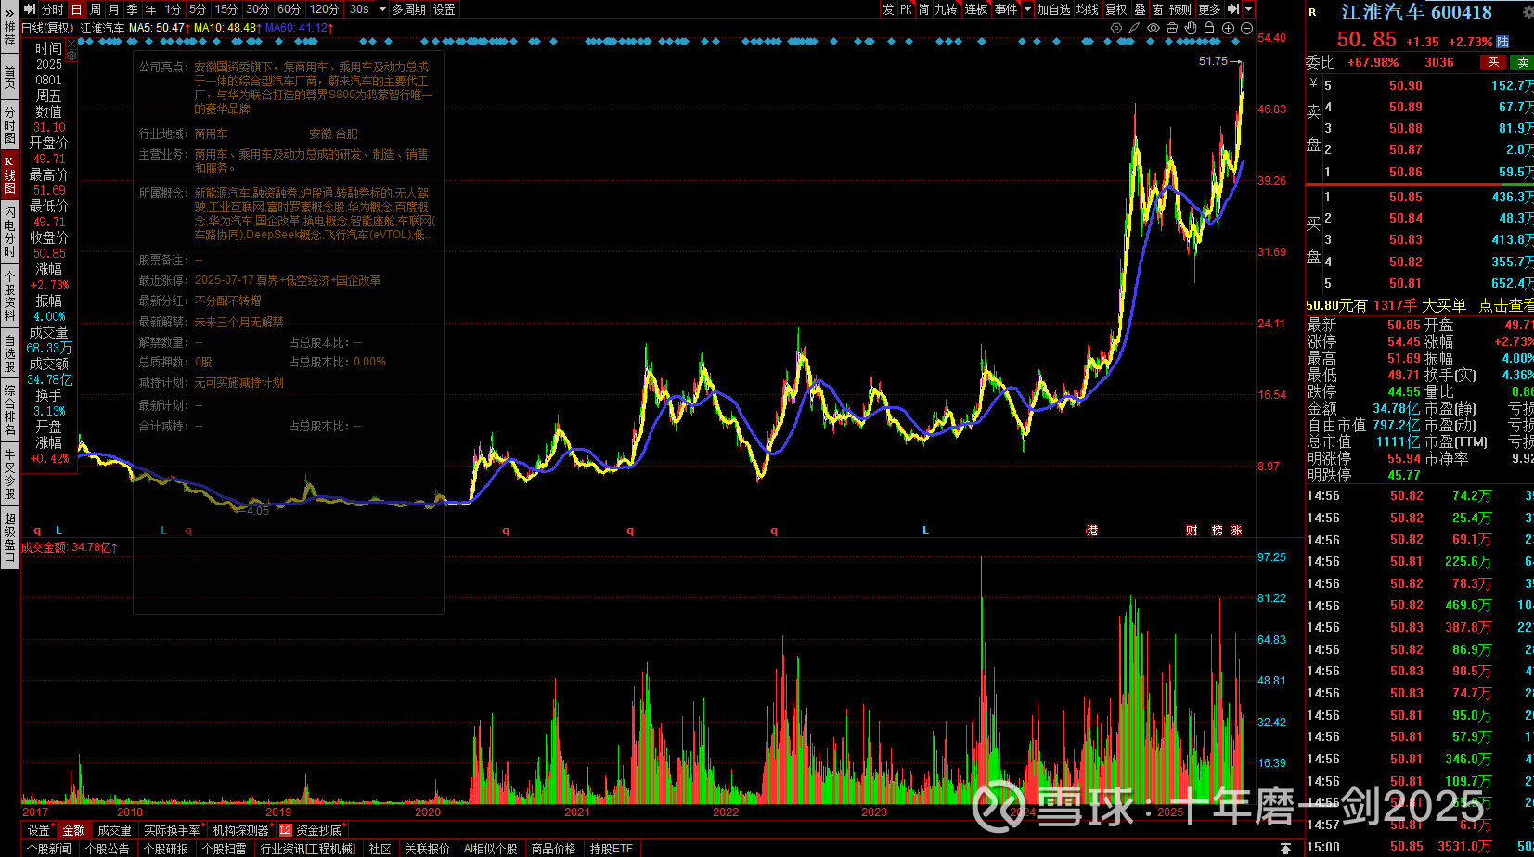This screenshot has height=857, width=1534.
Task: Click the 点击查看 large-order link
Action: pos(1506,305)
